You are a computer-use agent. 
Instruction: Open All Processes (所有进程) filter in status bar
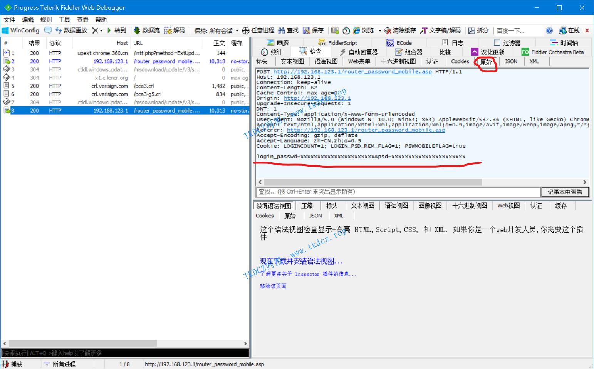60,364
